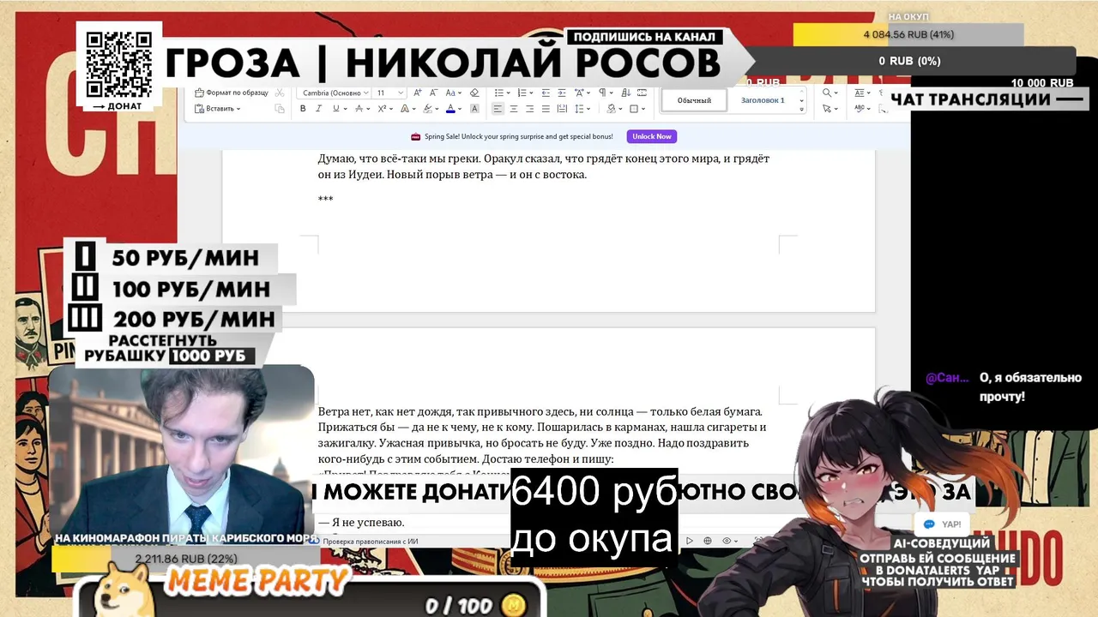The height and width of the screenshot is (617, 1098).
Task: Click the Text Effects outlined A icon
Action: (405, 109)
